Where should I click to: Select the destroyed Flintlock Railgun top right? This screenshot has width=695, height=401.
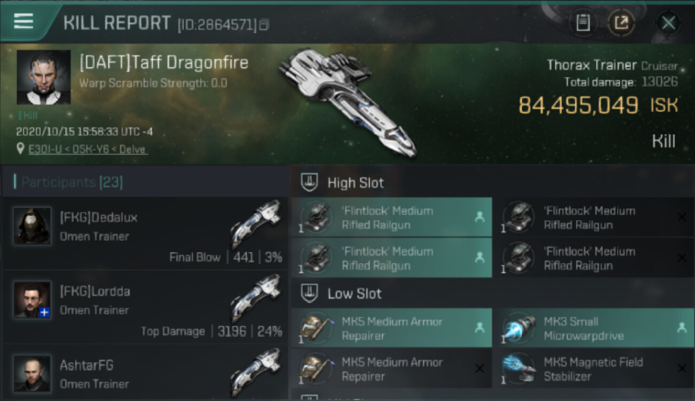coord(594,218)
